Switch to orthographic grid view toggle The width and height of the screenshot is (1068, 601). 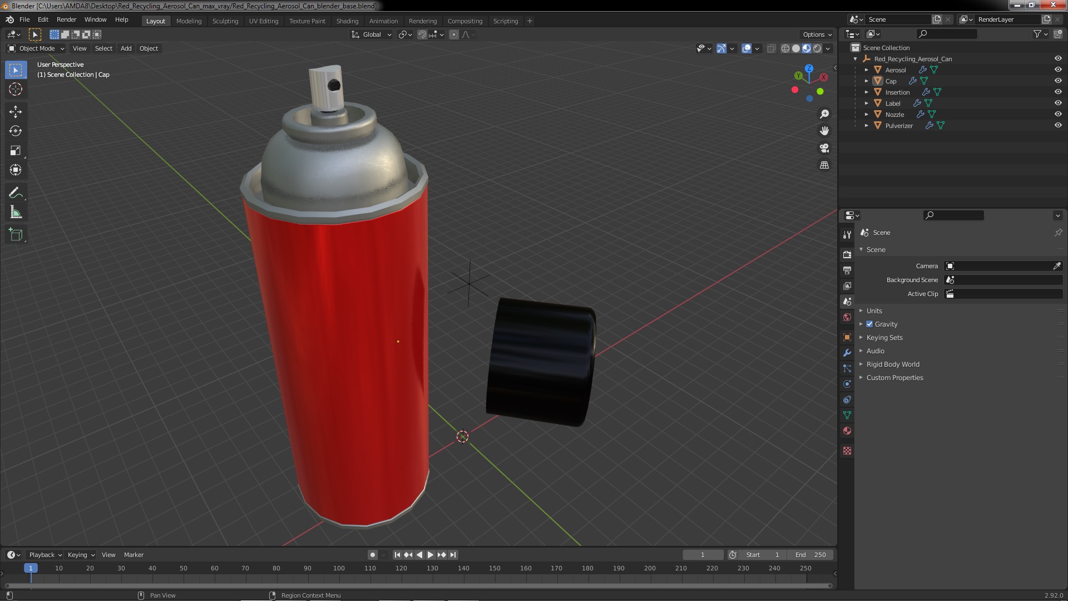[x=824, y=165]
